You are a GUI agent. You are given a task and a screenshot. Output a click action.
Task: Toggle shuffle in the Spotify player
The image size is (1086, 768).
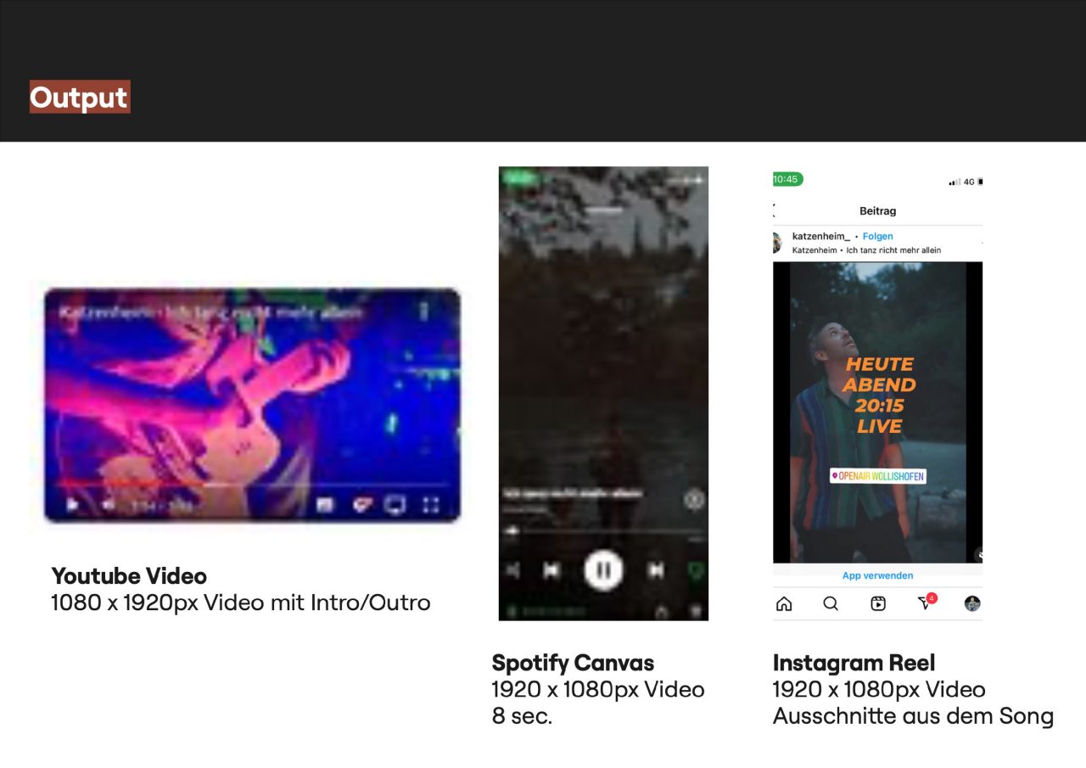tap(512, 571)
